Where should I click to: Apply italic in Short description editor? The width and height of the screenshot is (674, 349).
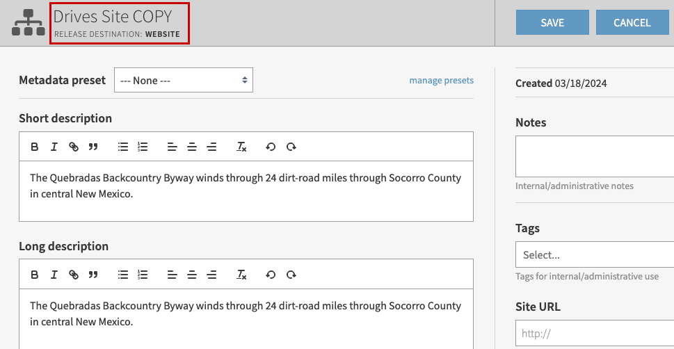(x=54, y=147)
